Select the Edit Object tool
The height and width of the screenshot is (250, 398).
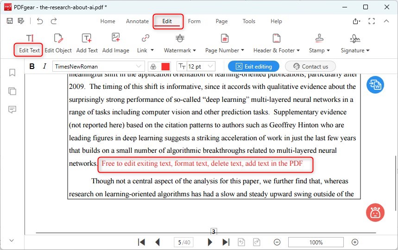[x=58, y=44]
